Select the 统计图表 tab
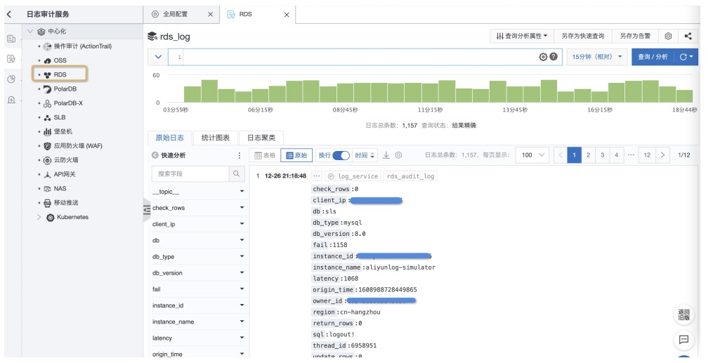The width and height of the screenshot is (713, 363). click(x=216, y=138)
